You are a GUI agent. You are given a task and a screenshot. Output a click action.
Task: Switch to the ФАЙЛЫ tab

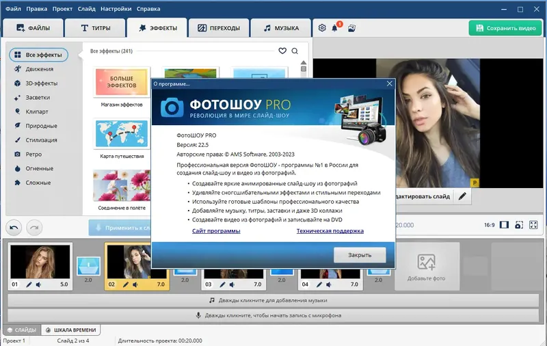(34, 28)
